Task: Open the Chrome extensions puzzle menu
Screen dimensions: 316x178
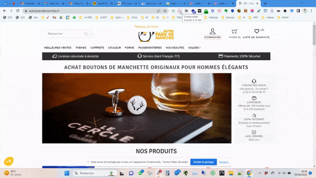Action: 285,11
